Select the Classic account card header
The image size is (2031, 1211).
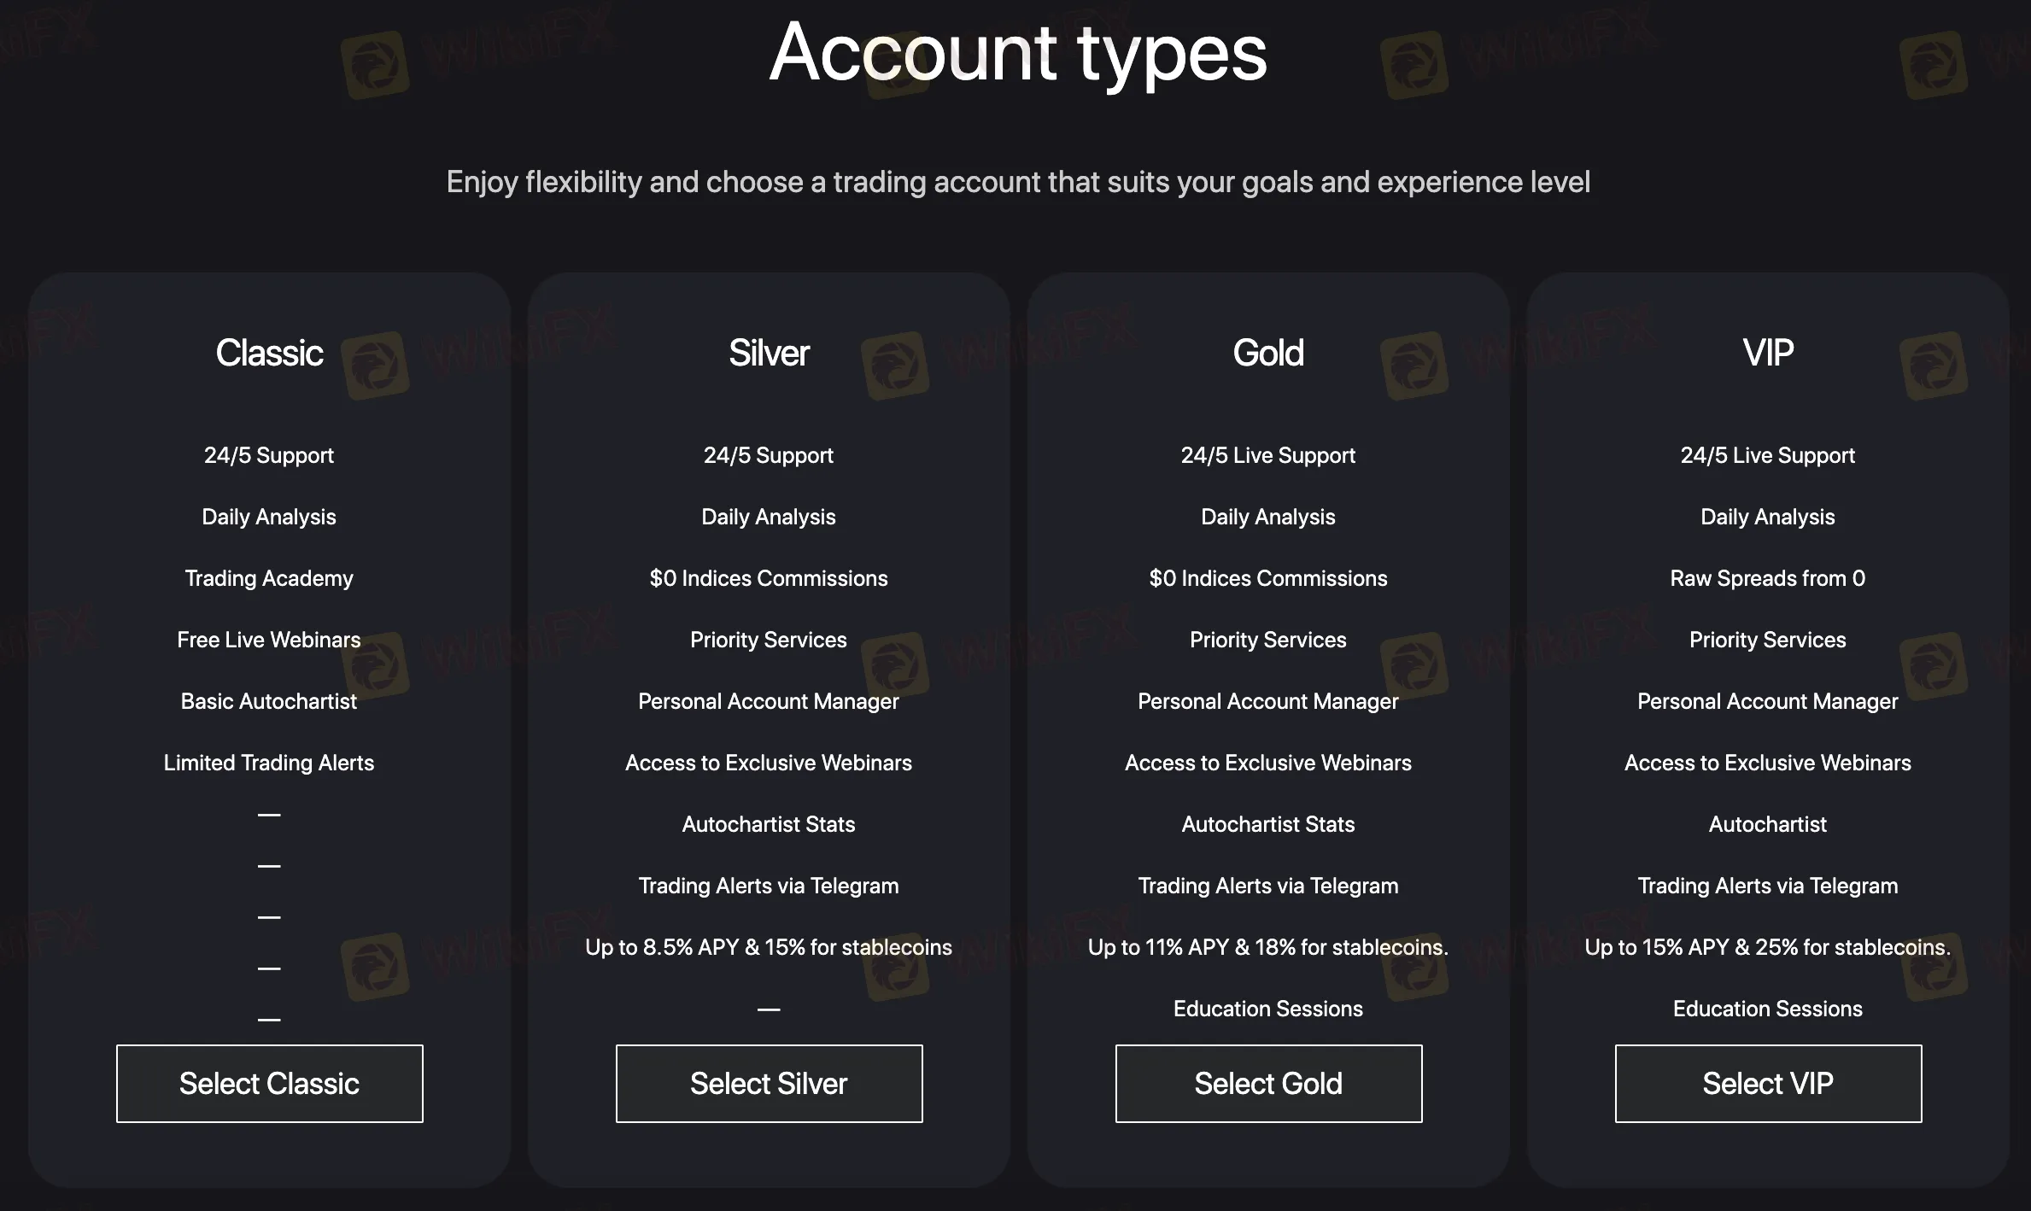click(x=269, y=353)
